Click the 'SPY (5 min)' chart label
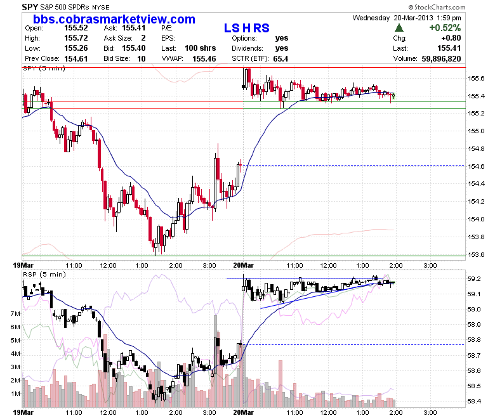Screen dimensions: 495x418 [44, 69]
